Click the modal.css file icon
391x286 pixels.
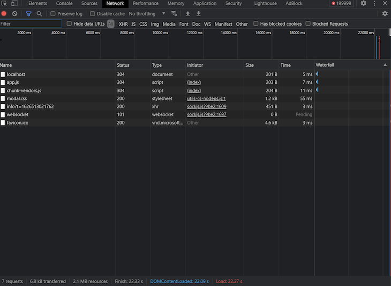pyautogui.click(x=3, y=98)
